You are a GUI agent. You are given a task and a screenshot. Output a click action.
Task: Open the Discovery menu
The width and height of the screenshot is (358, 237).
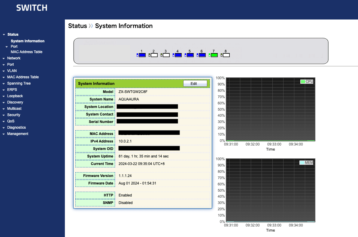[x=15, y=102]
